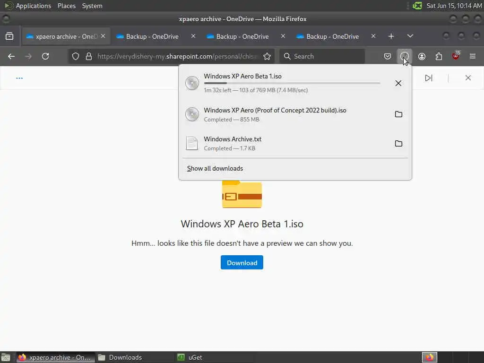This screenshot has height=363, width=484.
Task: Open containing folder for Windows Archive.txt
Action: point(398,144)
